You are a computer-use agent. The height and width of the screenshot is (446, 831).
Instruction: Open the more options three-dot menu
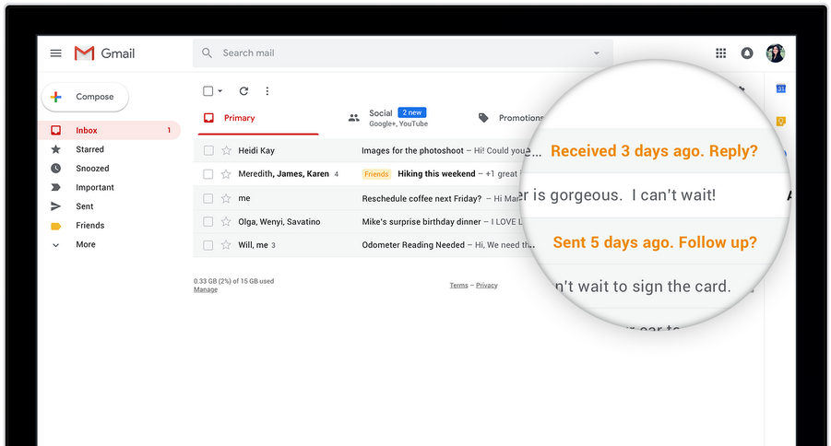267,91
